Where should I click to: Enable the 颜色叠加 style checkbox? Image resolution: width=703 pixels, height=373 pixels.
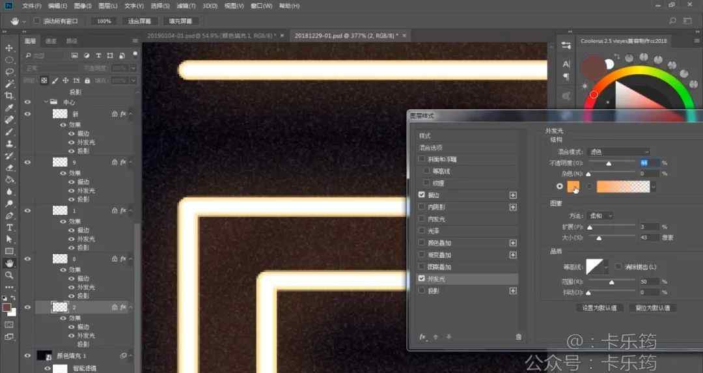click(x=421, y=243)
